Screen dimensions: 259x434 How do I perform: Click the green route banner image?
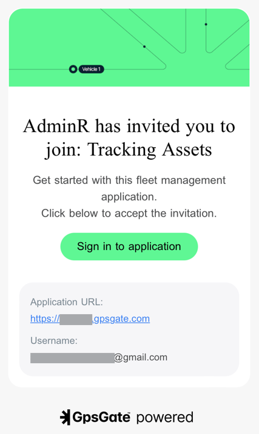[x=129, y=47]
